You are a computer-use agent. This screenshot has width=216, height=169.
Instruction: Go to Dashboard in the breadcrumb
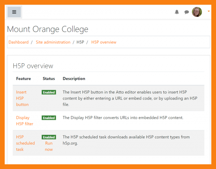[x=18, y=42]
